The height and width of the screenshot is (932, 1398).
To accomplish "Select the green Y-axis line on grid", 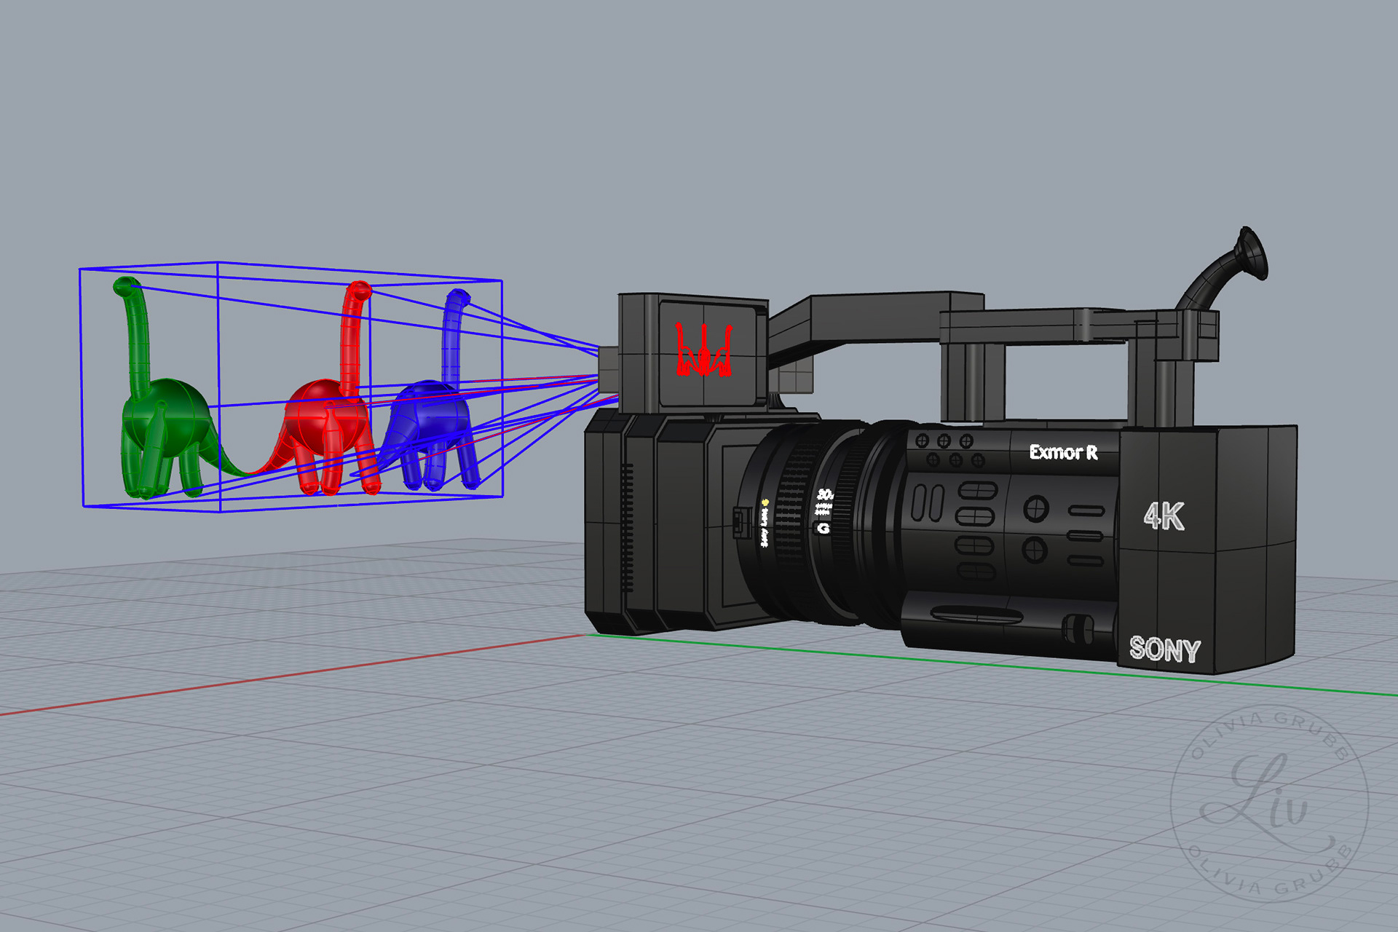I will 992,664.
